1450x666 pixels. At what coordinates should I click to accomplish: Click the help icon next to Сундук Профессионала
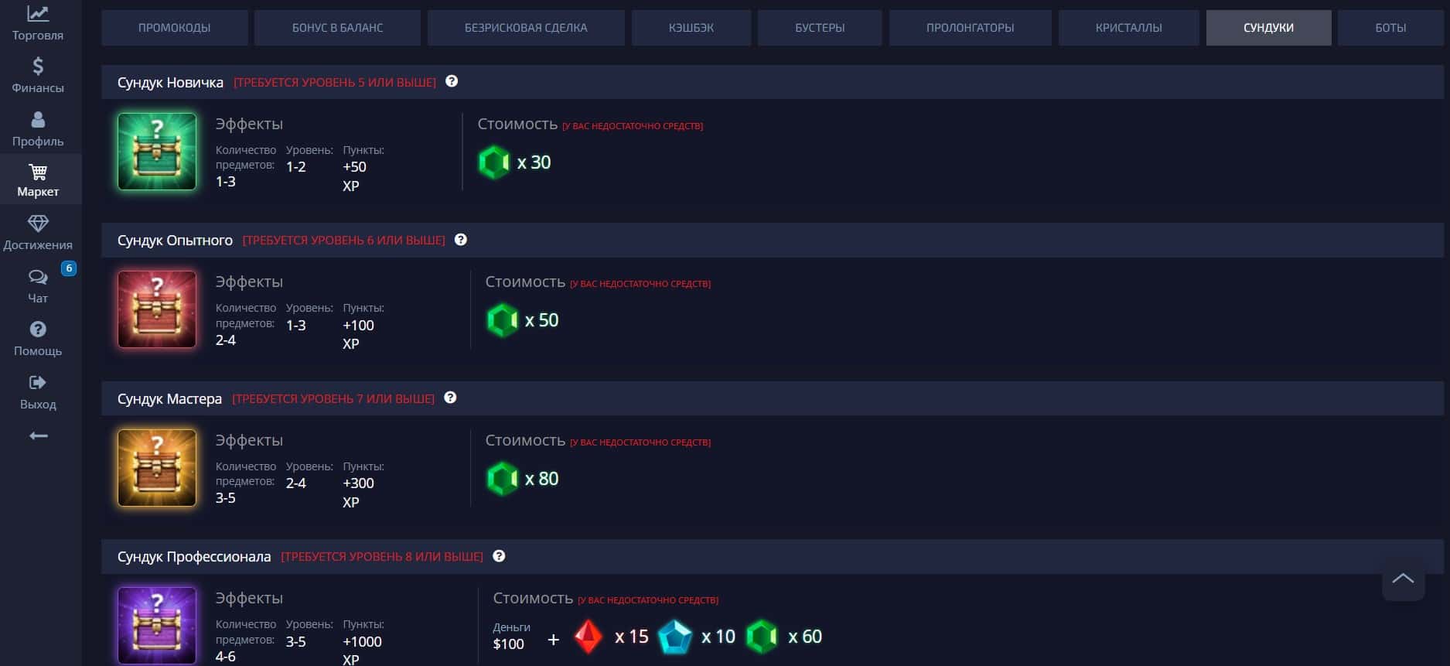(499, 556)
